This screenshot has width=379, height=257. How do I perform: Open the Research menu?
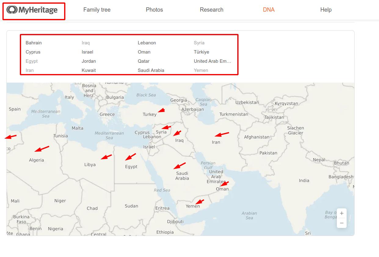(x=211, y=10)
